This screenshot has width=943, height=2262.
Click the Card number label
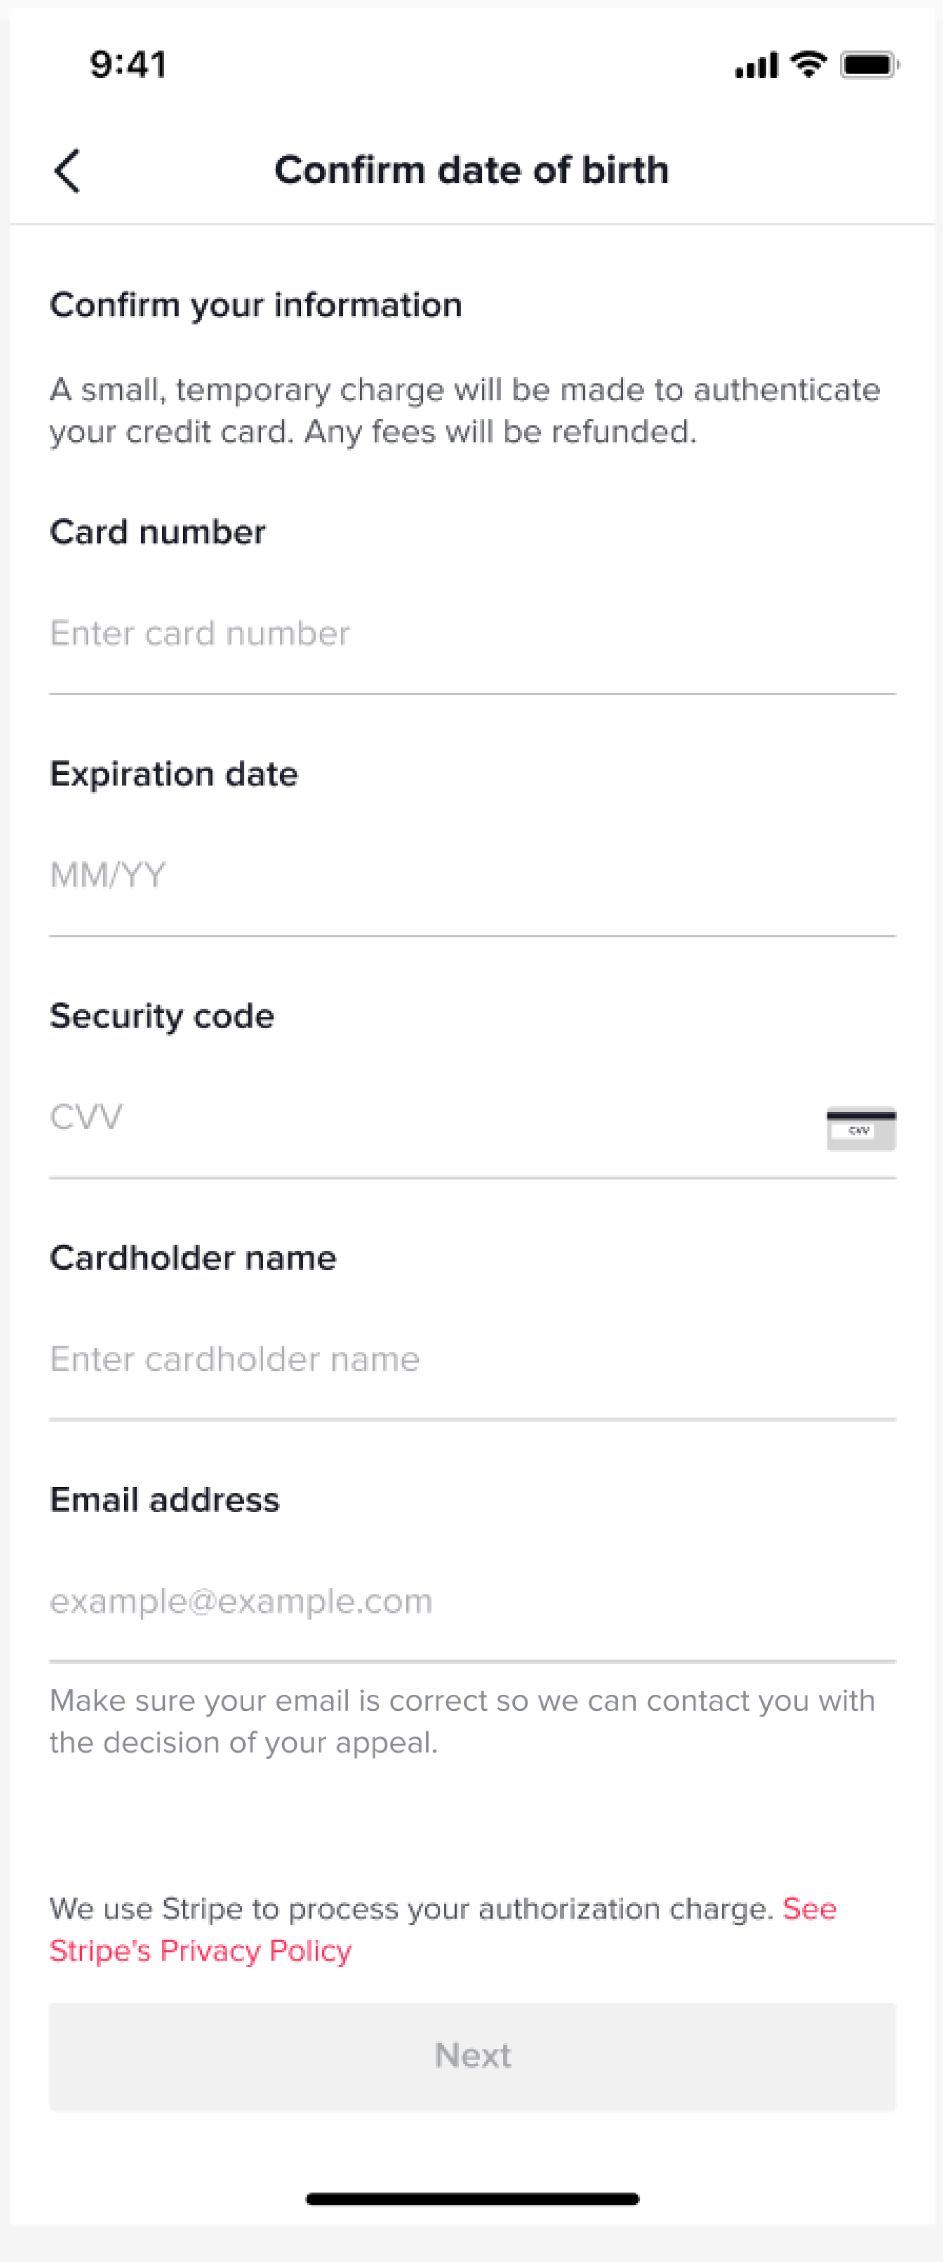pos(158,532)
